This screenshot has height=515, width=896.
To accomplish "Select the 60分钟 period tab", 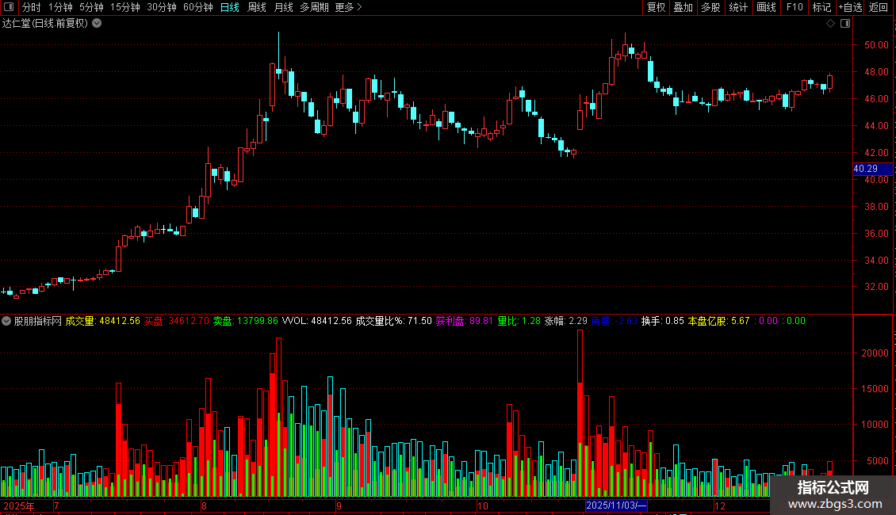I will 198,7.
